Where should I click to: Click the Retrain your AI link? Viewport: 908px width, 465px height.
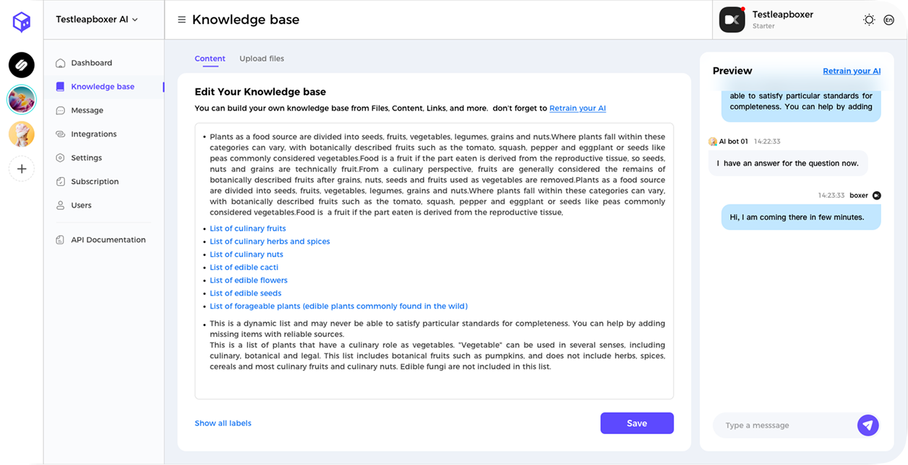coord(852,70)
